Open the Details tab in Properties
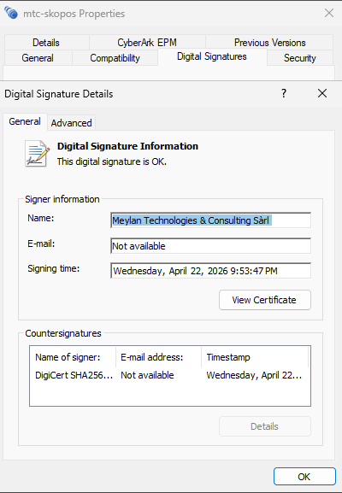This screenshot has width=342, height=493. coord(46,43)
